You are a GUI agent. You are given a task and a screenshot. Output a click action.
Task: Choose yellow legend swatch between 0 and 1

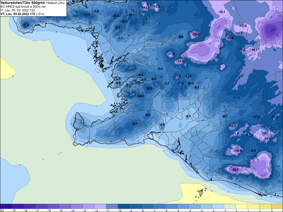click(241, 206)
